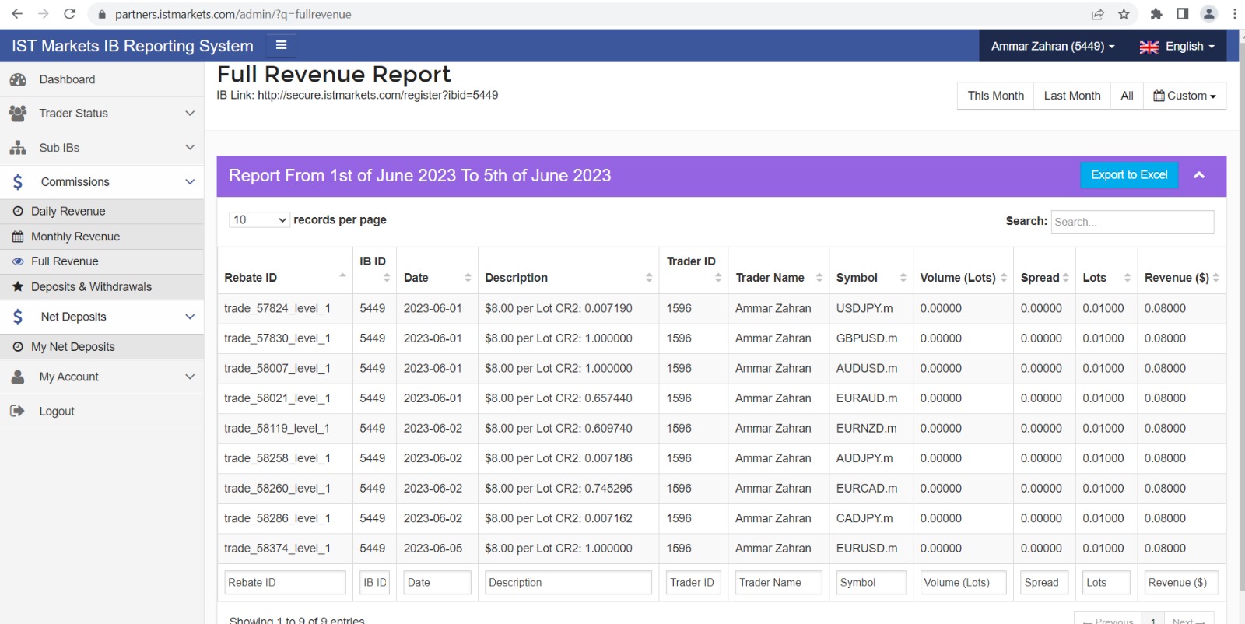The height and width of the screenshot is (624, 1245).
Task: Bookmark this page with the star icon
Action: point(1124,14)
